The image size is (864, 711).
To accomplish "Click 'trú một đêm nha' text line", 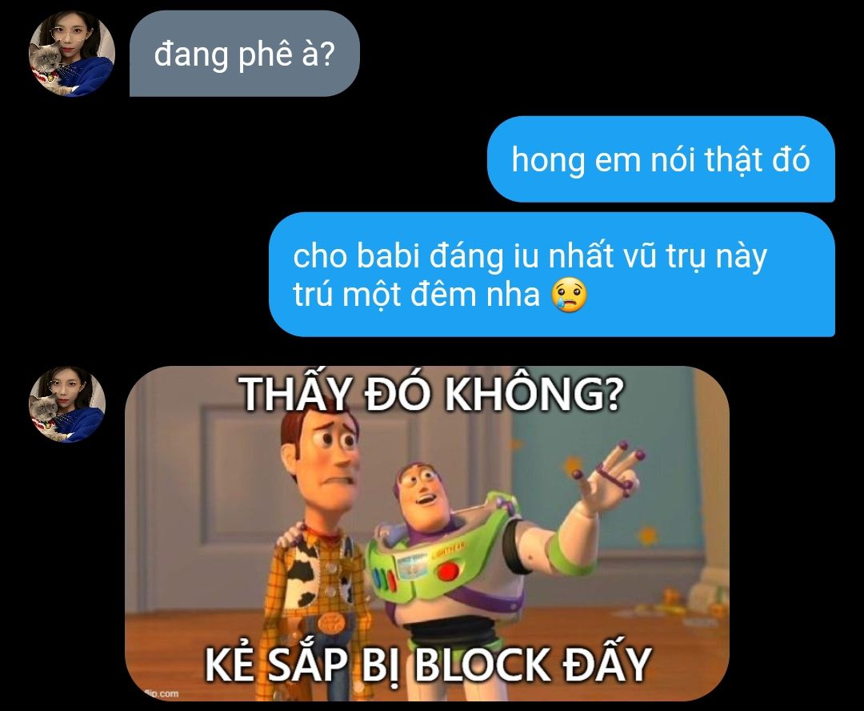I will pyautogui.click(x=416, y=294).
